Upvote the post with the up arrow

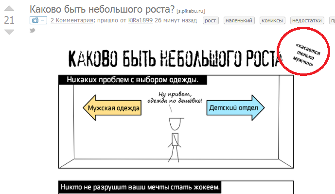pyautogui.click(x=9, y=9)
